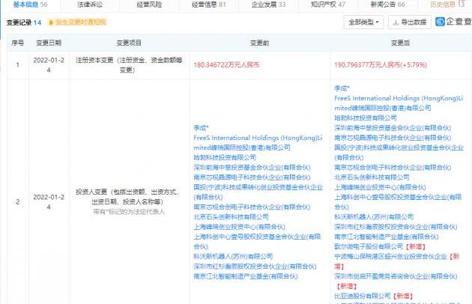
Task: Open the 历史信息 tab
Action: pyautogui.click(x=447, y=4)
